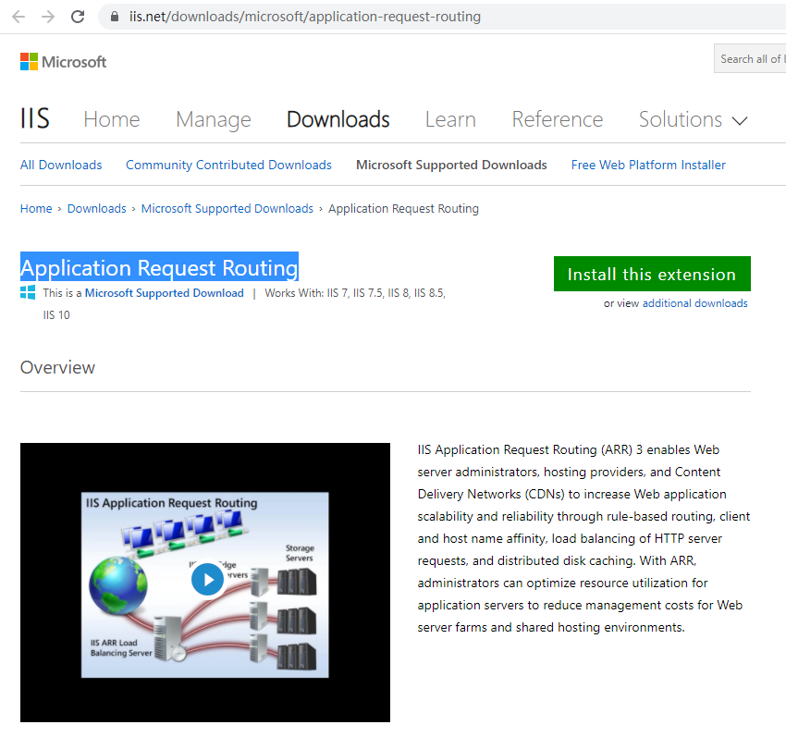Viewport: 786px width, 737px height.
Task: Open Free Web Platform Installer link
Action: (x=648, y=165)
